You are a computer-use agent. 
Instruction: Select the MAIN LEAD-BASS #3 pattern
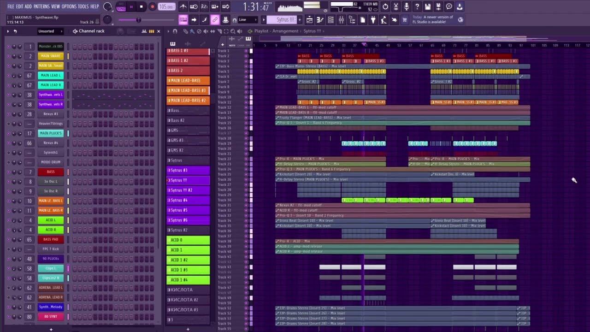(x=188, y=90)
